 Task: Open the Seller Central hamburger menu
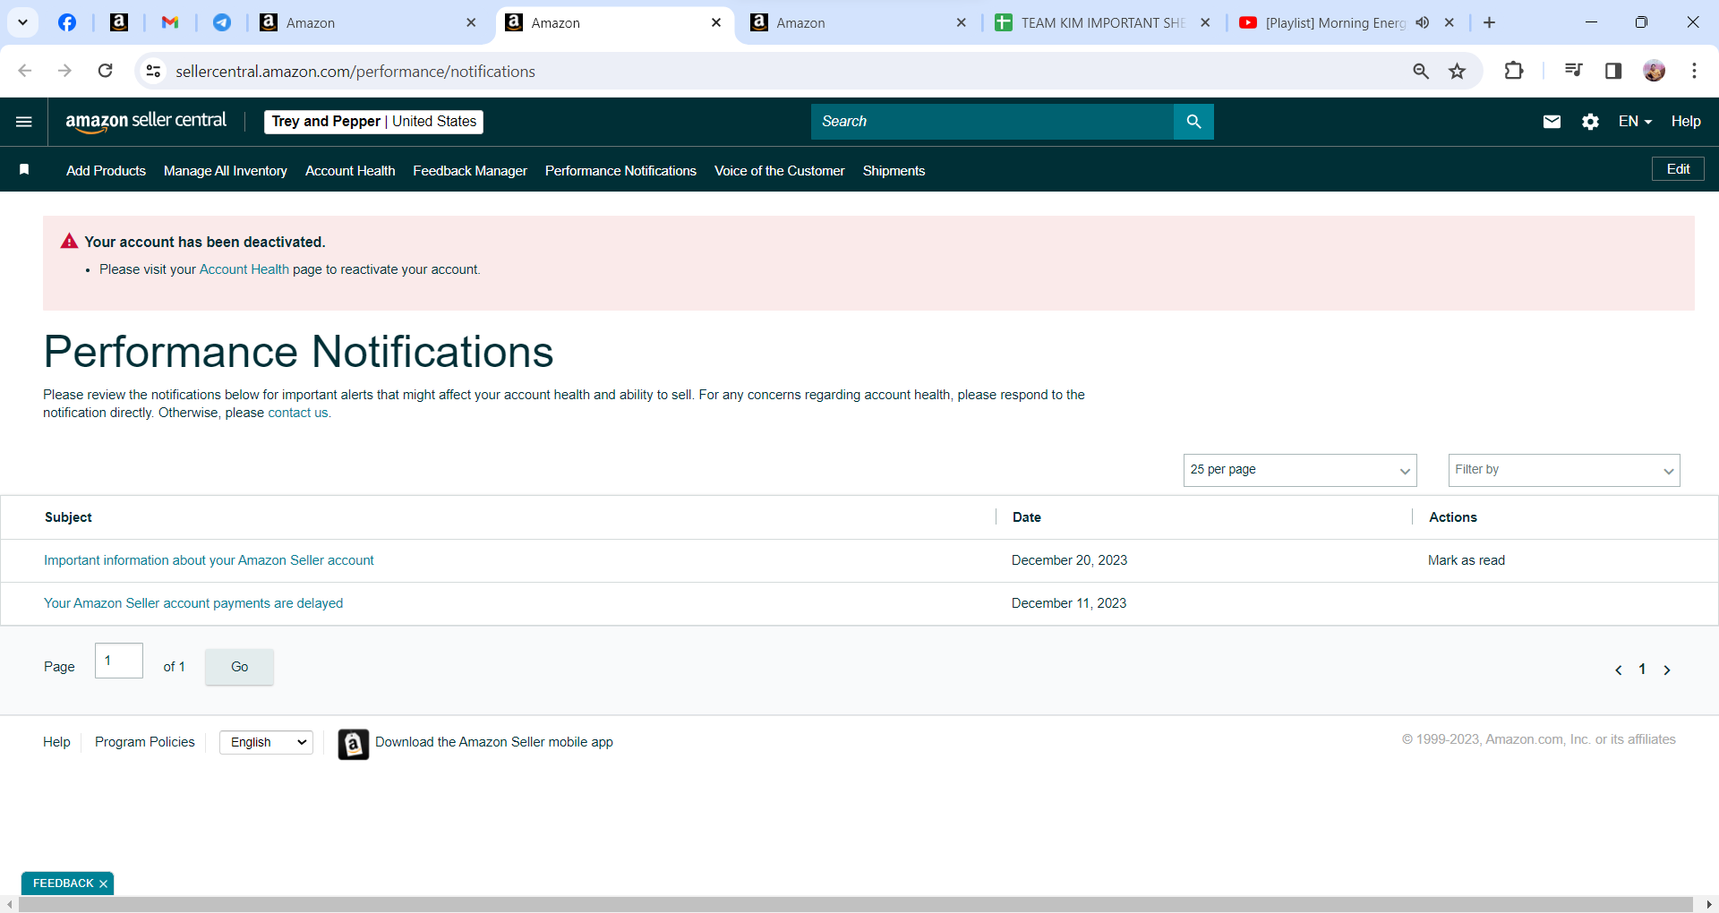24,122
